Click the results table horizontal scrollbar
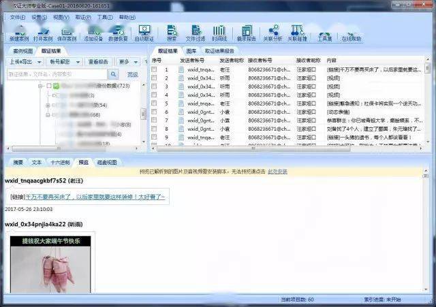The image size is (436, 307). pos(253,148)
